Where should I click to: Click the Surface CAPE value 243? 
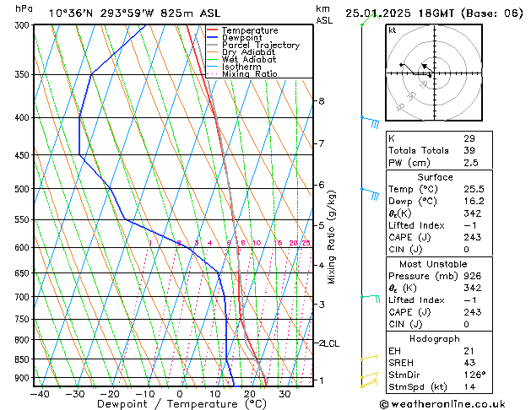(x=473, y=237)
